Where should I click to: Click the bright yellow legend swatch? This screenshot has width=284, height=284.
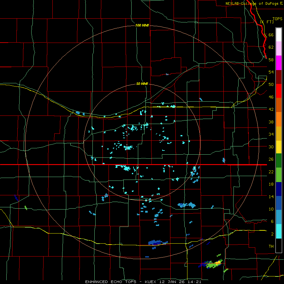279,147
